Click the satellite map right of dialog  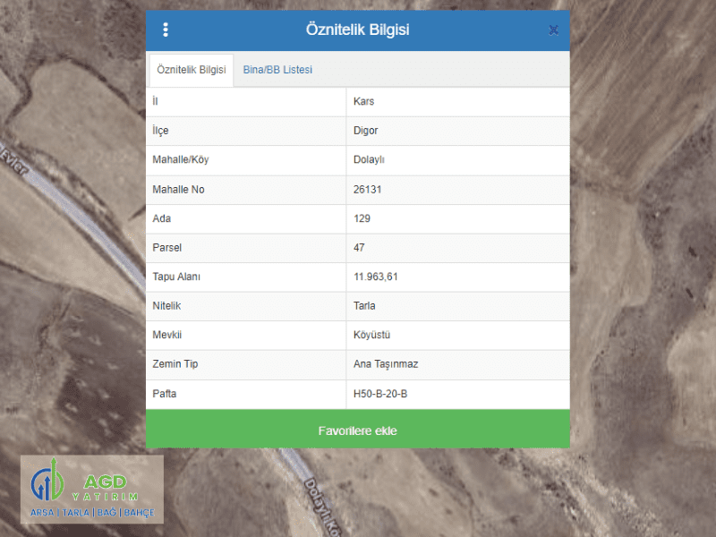click(643, 268)
